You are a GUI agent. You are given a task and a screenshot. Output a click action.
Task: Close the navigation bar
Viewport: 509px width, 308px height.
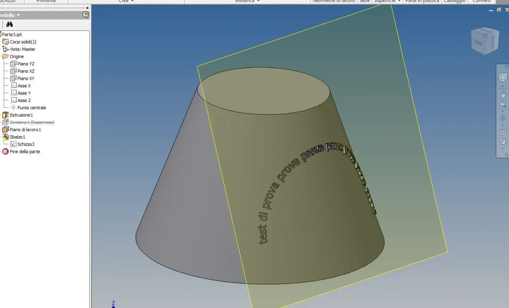(507, 66)
